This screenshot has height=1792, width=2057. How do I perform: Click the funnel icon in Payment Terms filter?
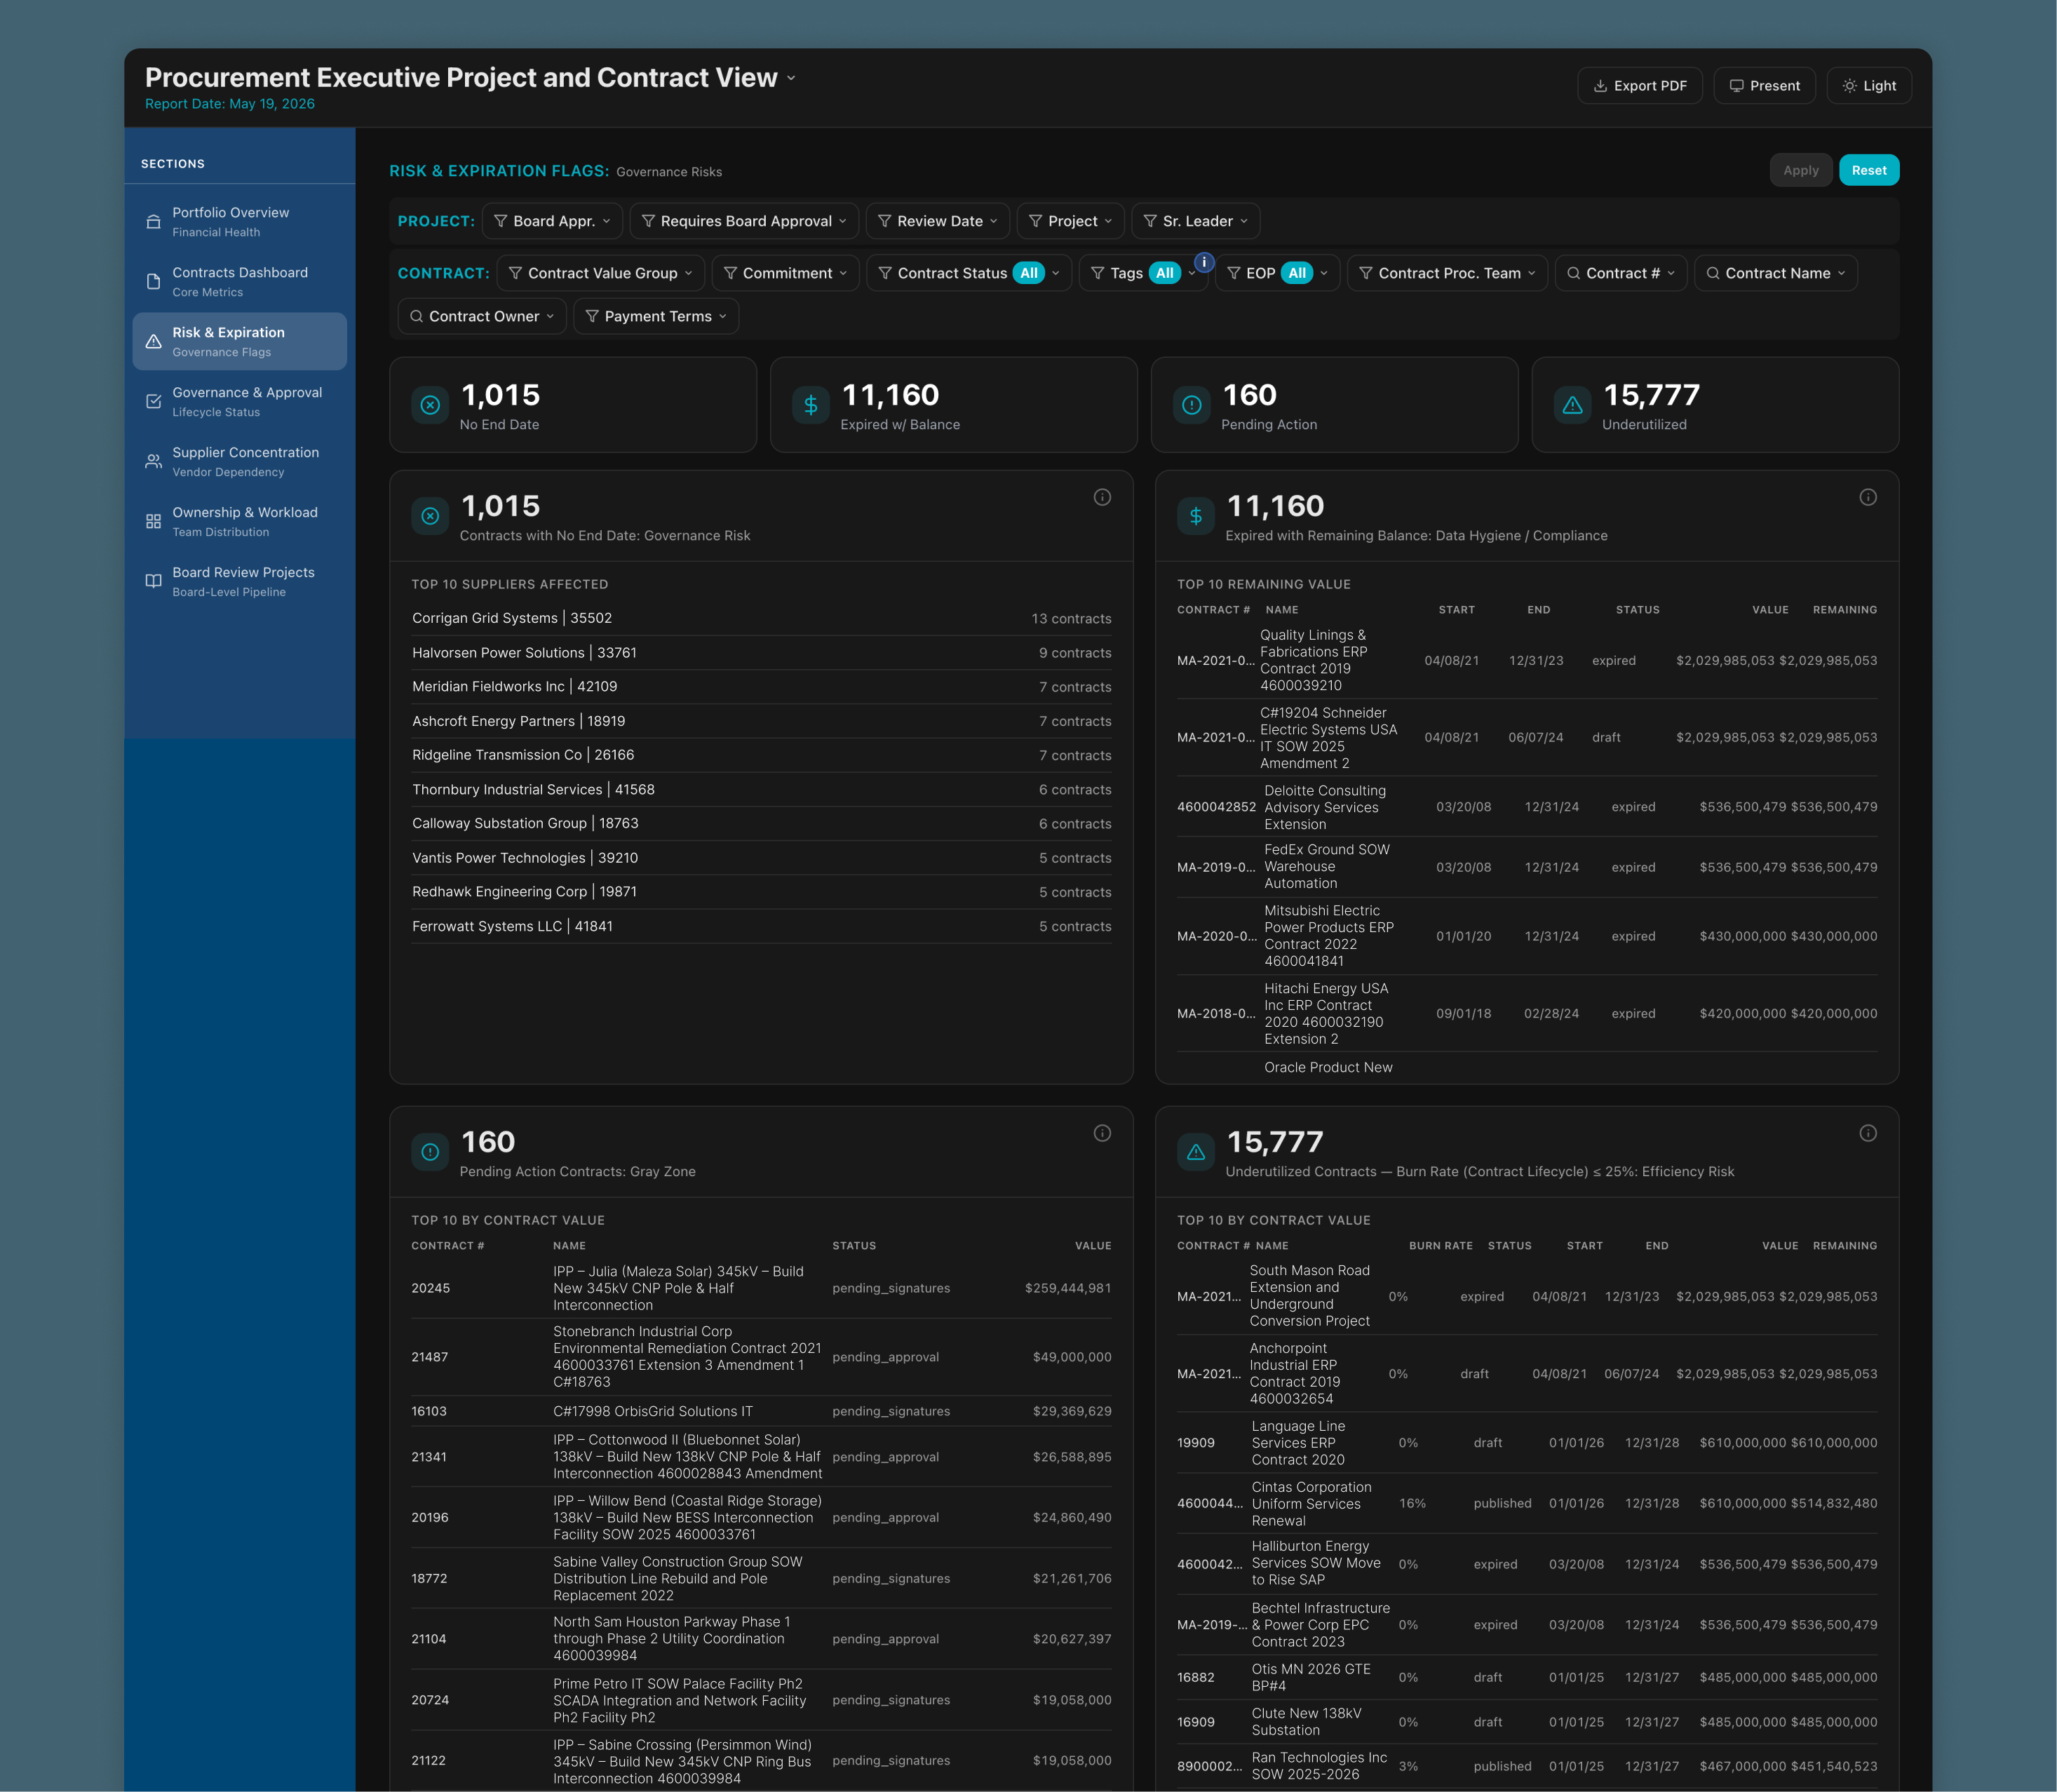[x=592, y=316]
